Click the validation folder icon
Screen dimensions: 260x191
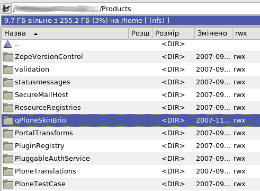(x=8, y=70)
